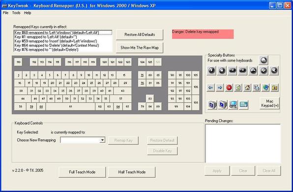This screenshot has height=192, width=293.
Task: Select the My Computer specialty button
Action: [x=233, y=104]
